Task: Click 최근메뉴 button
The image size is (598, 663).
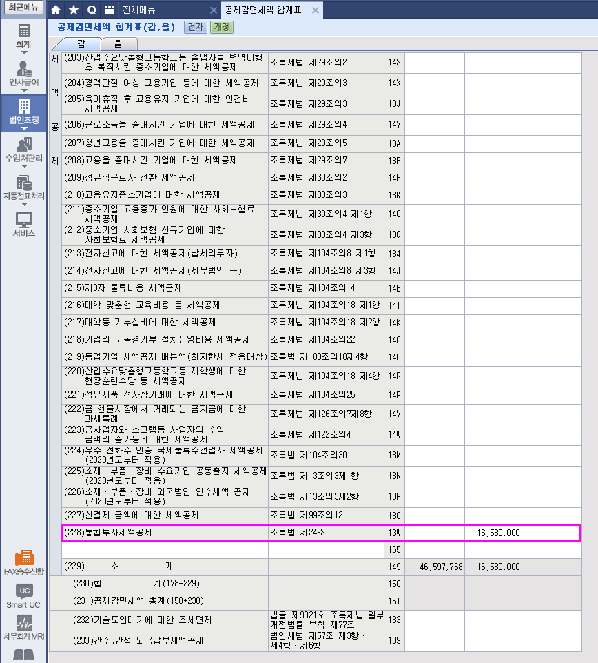Action: (x=23, y=7)
